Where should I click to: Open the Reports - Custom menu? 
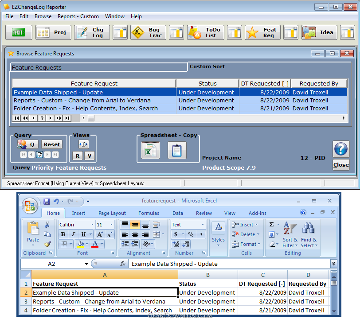coord(78,16)
